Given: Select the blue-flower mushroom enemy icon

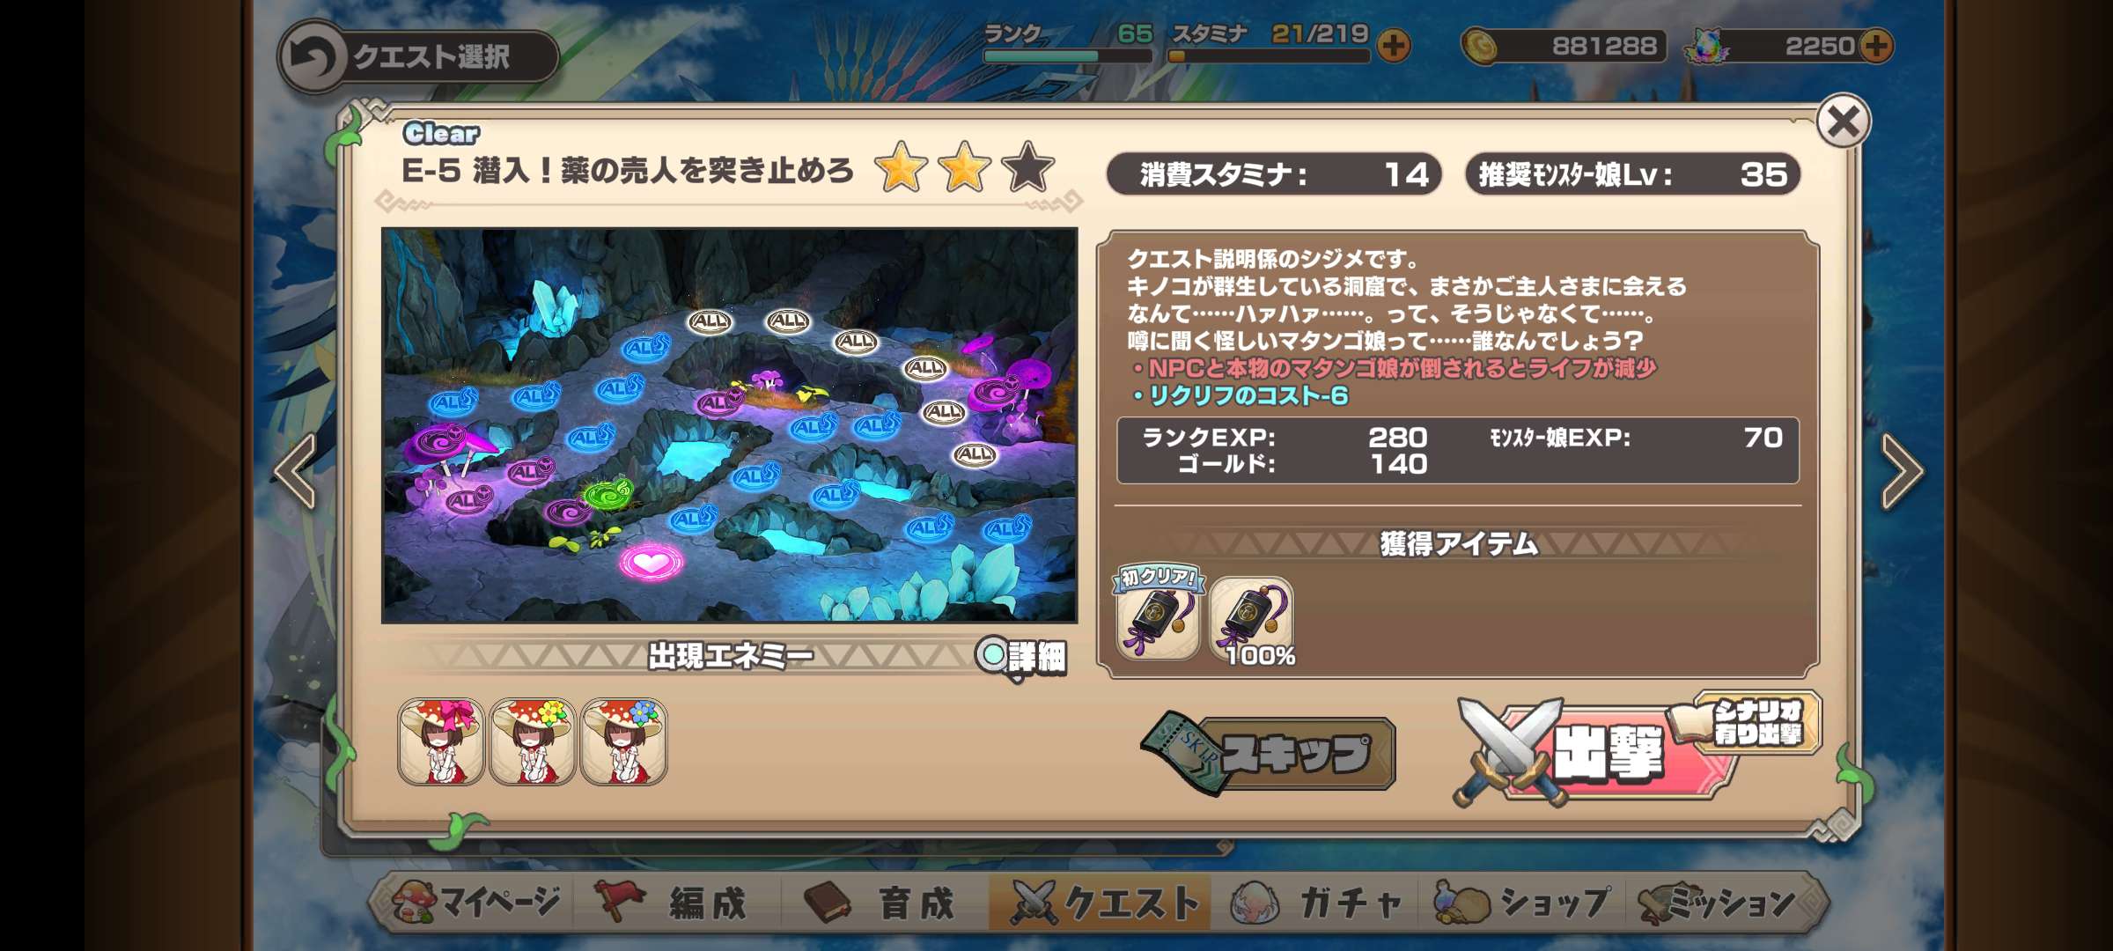Looking at the screenshot, I should [x=624, y=742].
